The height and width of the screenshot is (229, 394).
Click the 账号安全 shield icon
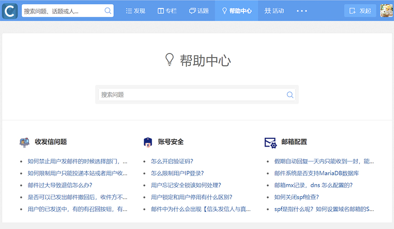coord(148,142)
